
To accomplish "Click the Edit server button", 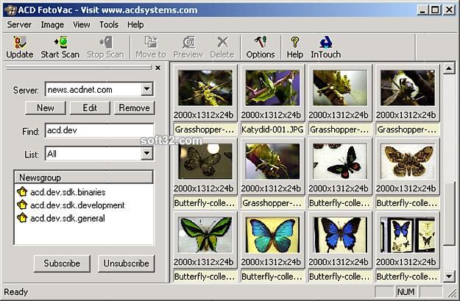I will 90,108.
